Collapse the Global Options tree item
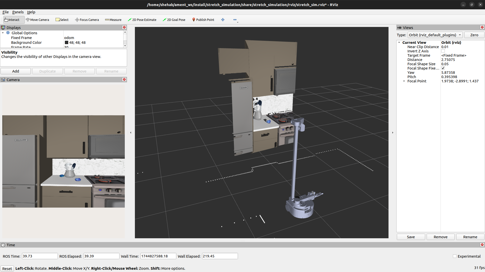The image size is (485, 272). click(3, 33)
